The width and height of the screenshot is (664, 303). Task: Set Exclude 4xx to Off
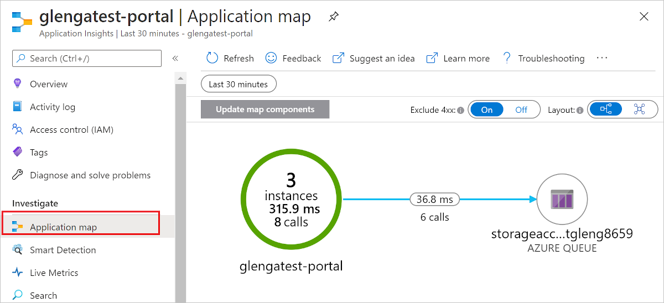(x=521, y=109)
